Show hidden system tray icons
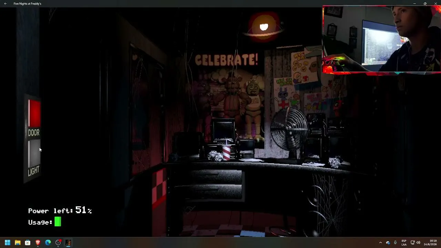 [380, 242]
